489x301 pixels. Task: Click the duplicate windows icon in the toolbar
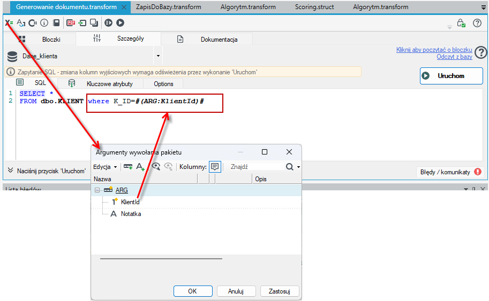94,23
